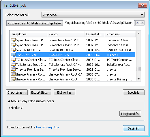Click the list scrollbar down arrow
Image resolution: width=150 pixels, height=137 pixels.
(138, 79)
